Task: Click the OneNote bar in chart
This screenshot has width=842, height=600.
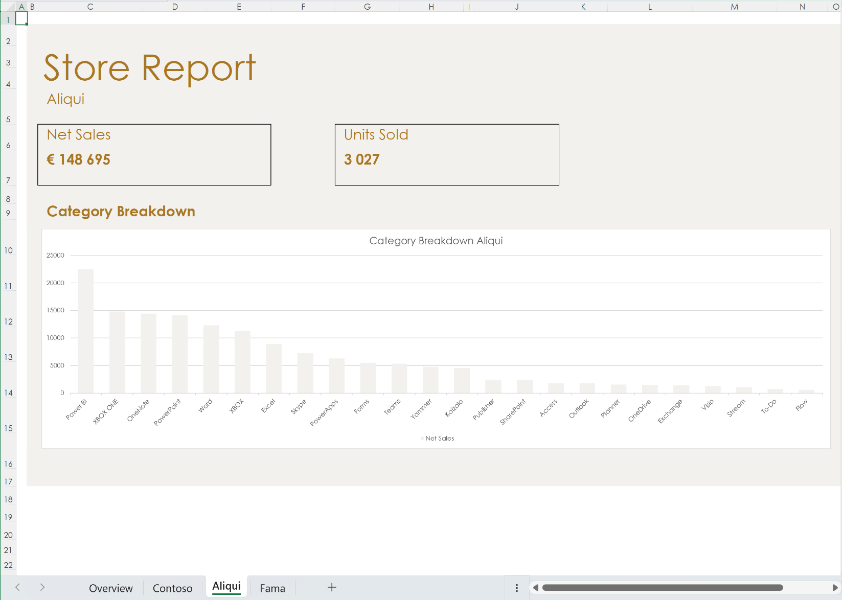Action: click(x=148, y=353)
